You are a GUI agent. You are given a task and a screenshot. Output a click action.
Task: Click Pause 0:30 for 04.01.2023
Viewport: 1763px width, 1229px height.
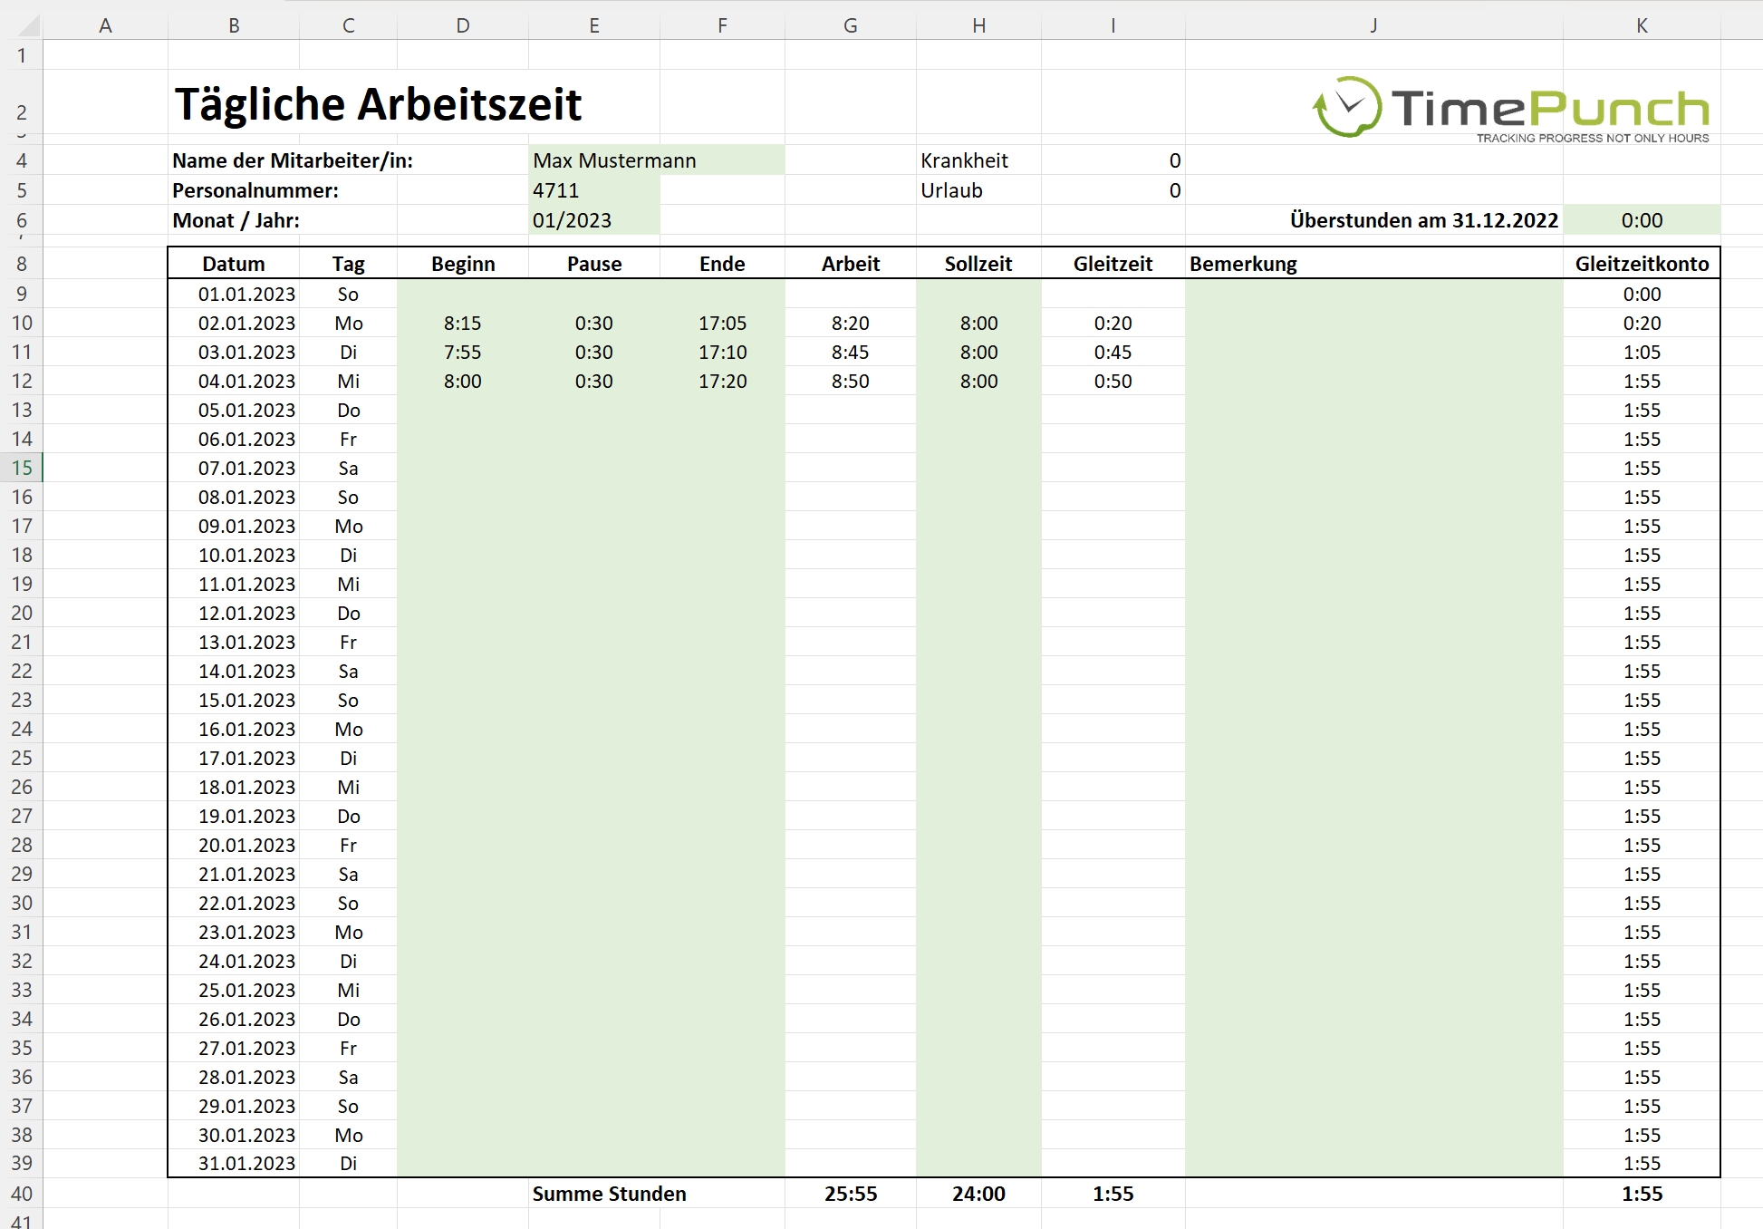click(x=594, y=381)
